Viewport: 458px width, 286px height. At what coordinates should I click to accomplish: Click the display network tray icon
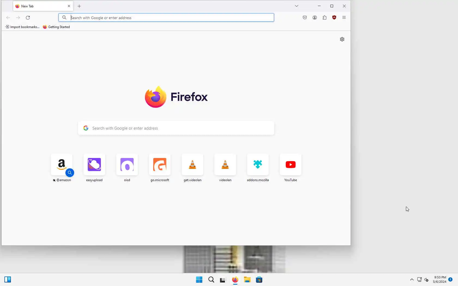[x=420, y=280]
